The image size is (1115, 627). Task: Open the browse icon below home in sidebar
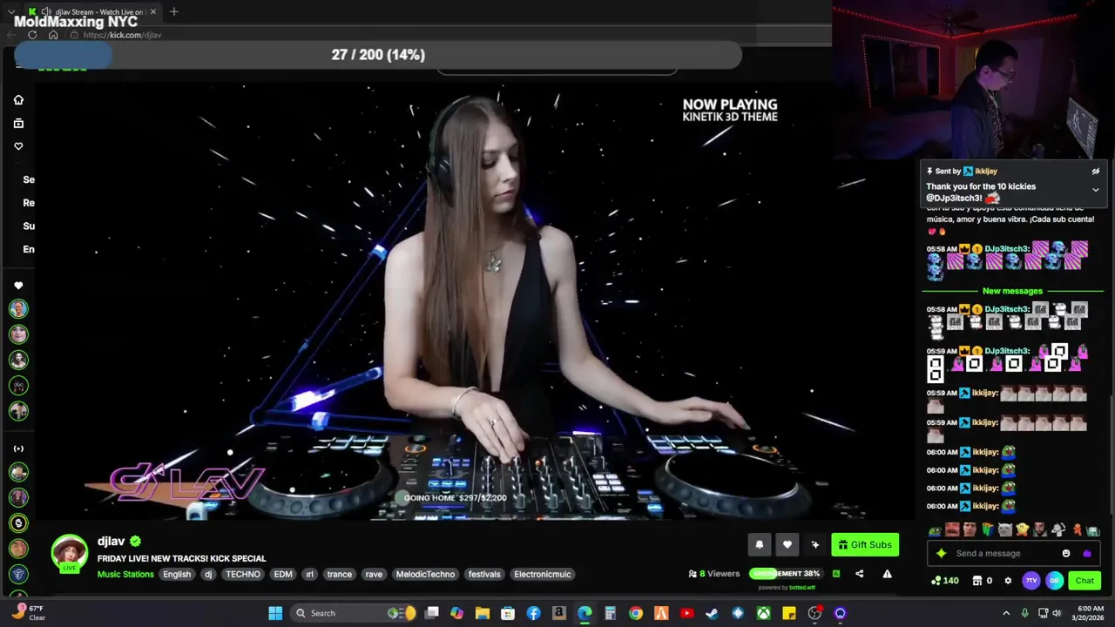18,124
